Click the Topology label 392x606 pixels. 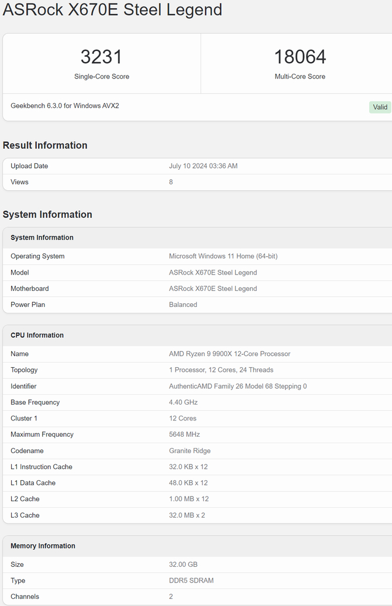coord(24,370)
